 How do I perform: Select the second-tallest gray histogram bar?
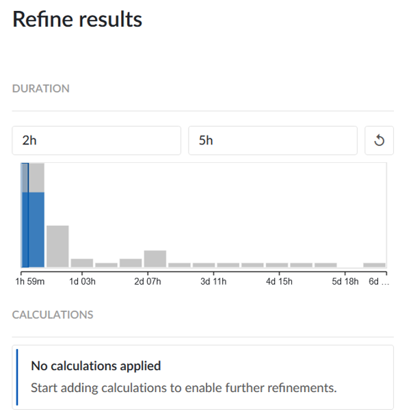click(57, 246)
